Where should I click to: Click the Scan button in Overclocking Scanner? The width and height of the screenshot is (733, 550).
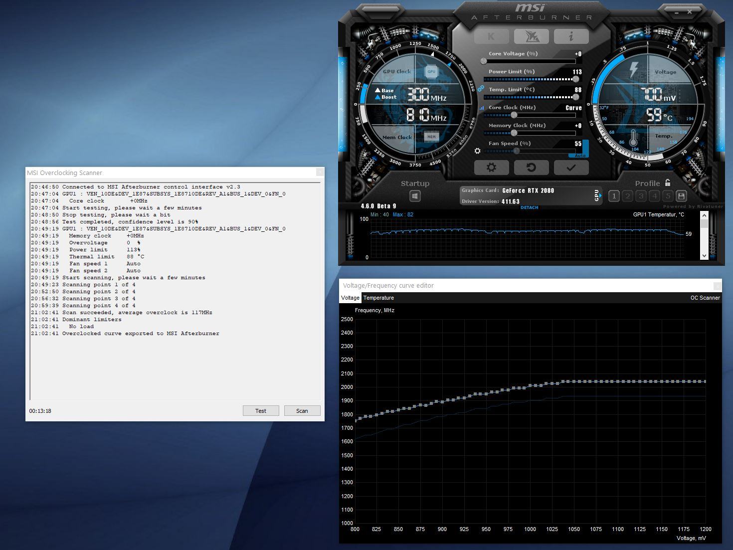(302, 411)
